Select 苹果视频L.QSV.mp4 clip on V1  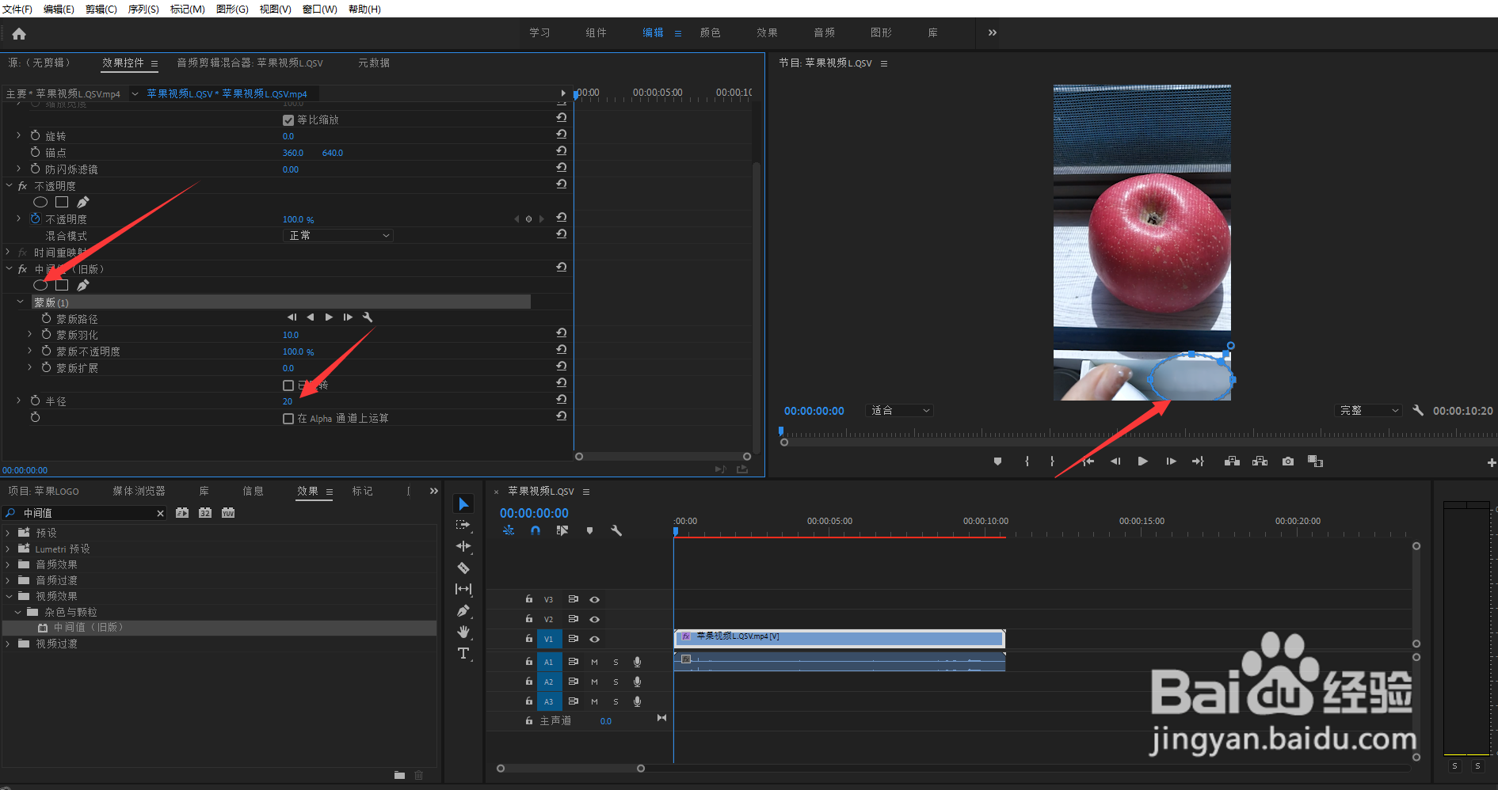coord(840,637)
